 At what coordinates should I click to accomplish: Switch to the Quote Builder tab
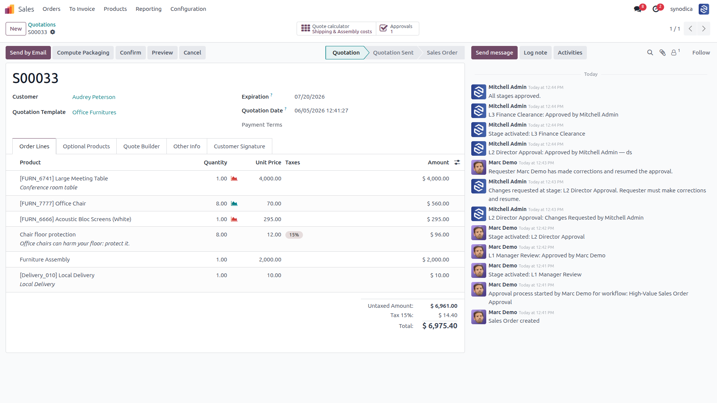click(x=141, y=146)
